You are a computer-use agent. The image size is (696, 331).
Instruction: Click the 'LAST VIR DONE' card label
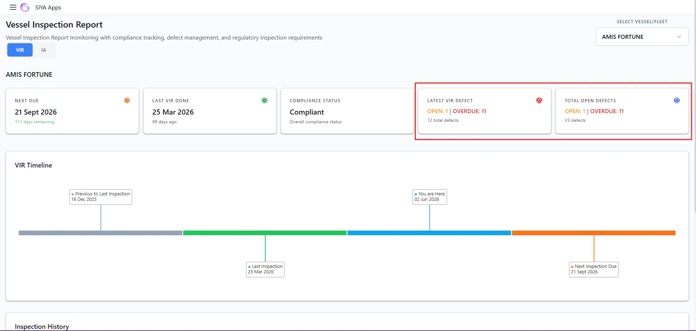[171, 101]
